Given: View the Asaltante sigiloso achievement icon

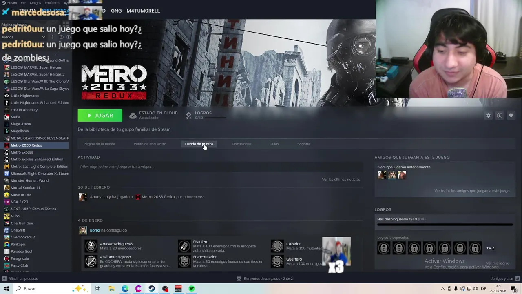Looking at the screenshot, I should coord(91,261).
